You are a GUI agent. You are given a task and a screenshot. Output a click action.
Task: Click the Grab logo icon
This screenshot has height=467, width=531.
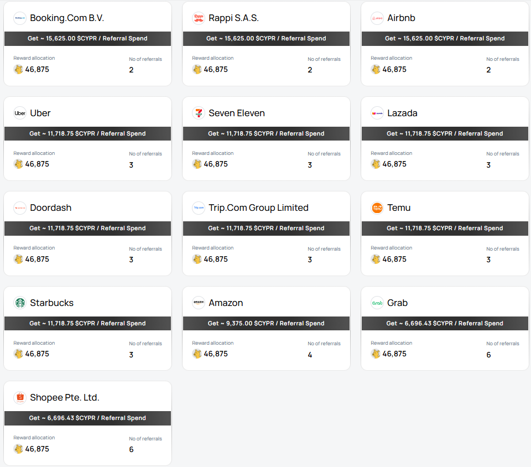coord(377,303)
